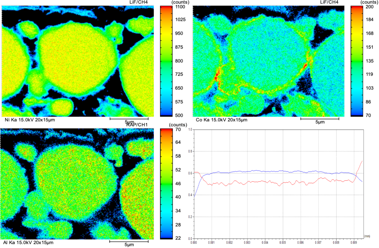The height and width of the screenshot is (248, 379).
Task: Click the Co map color scale bar
Action: pos(355,61)
